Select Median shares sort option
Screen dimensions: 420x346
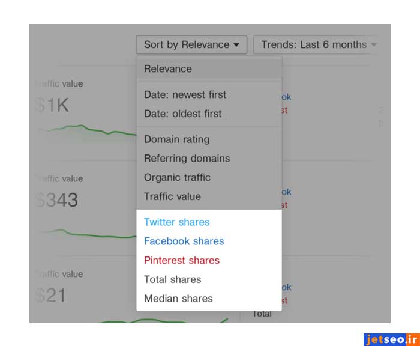coord(178,299)
